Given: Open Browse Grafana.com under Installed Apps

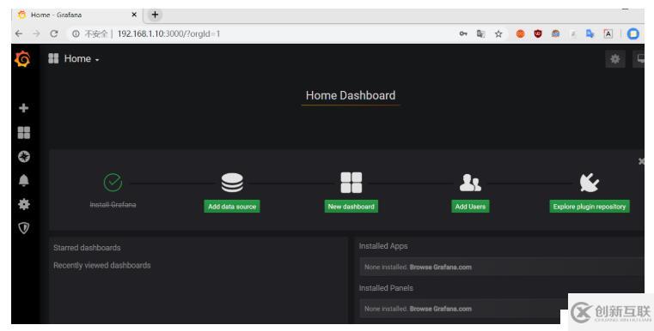Looking at the screenshot, I should point(441,268).
